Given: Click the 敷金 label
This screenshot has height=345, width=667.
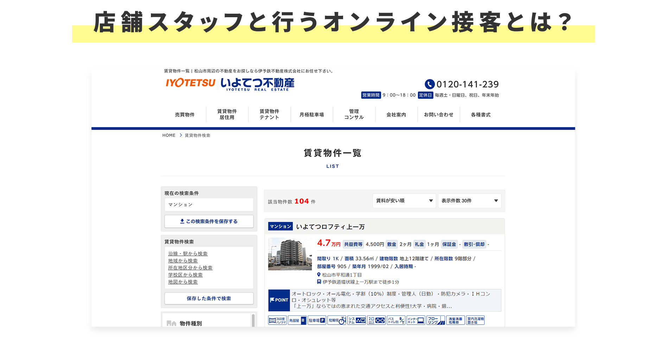Looking at the screenshot, I should (x=392, y=244).
